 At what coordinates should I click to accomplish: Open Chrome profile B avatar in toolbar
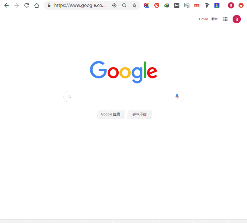point(231,5)
